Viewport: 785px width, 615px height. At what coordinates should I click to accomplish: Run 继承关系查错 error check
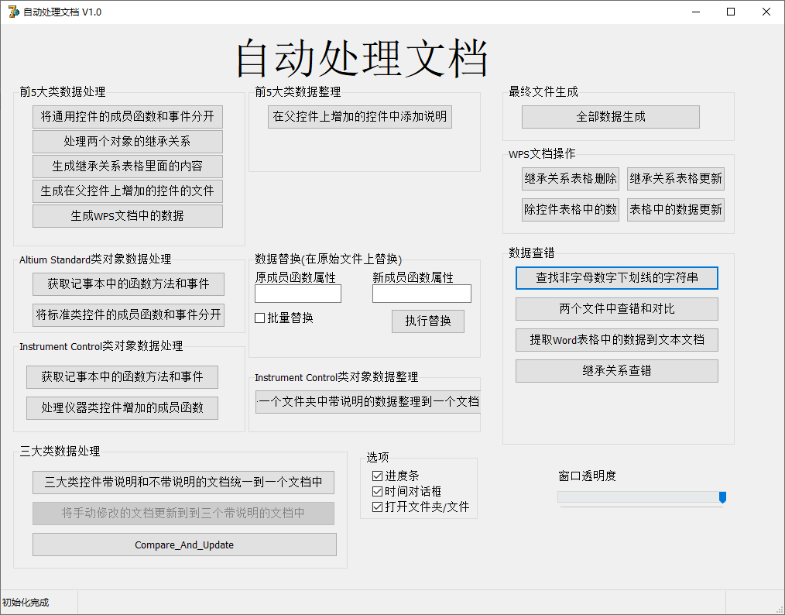pyautogui.click(x=616, y=370)
